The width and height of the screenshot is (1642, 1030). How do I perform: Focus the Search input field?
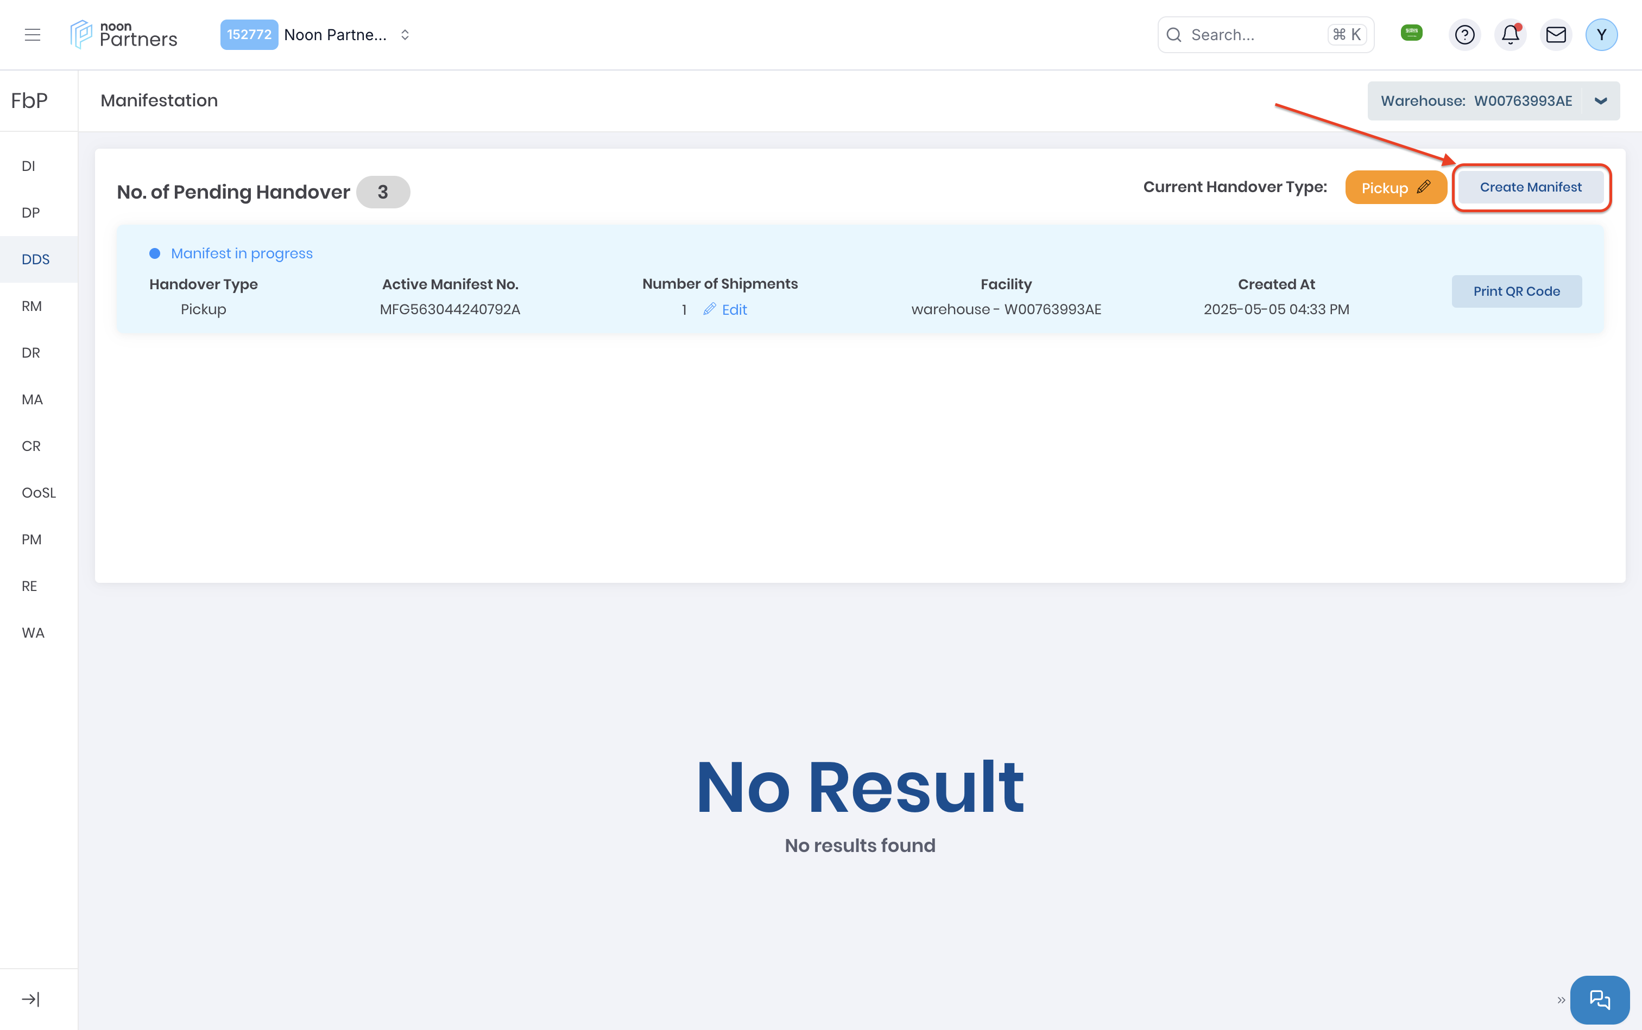pyautogui.click(x=1265, y=35)
